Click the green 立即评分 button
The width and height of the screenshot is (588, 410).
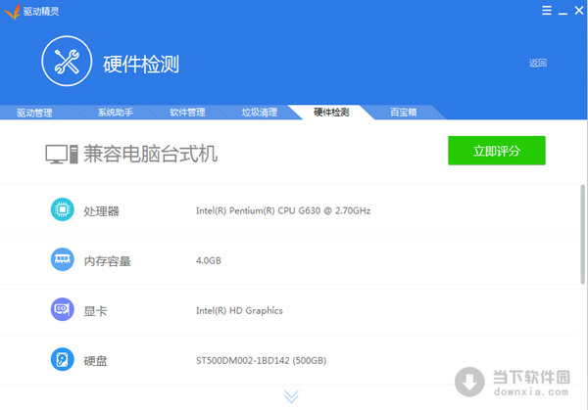pos(497,151)
